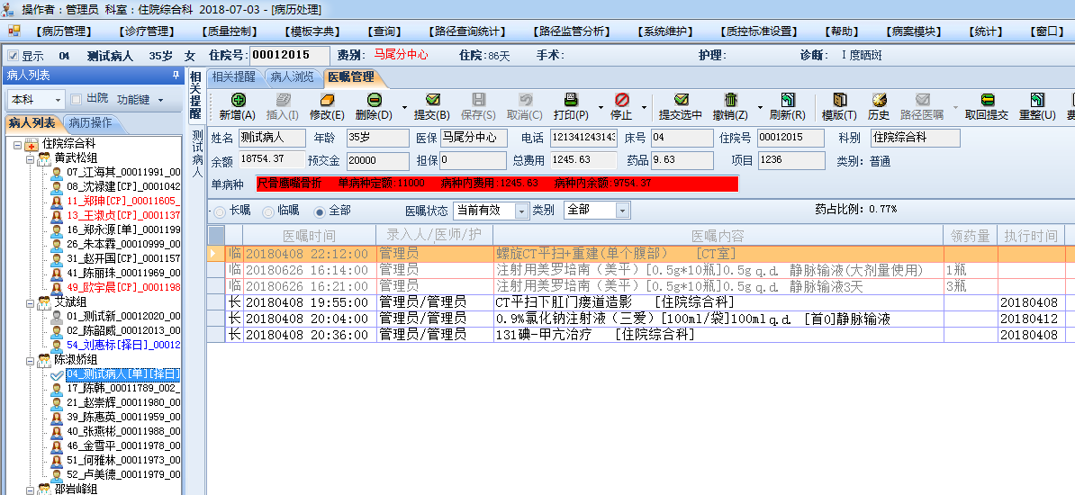Viewport: 1075px width, 495px height.
Task: Click the application icon before 病历管理 menu
Action: (14, 31)
